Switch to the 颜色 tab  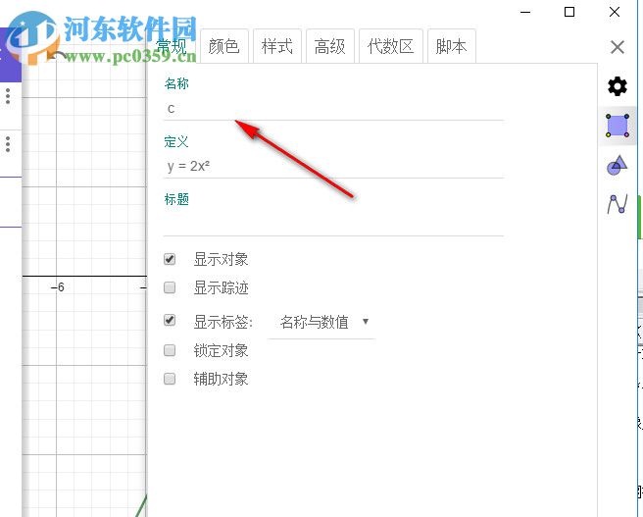(223, 46)
